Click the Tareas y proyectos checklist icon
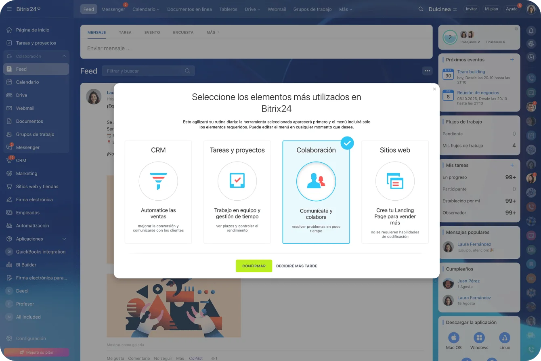Viewport: 541px width, 361px height. (x=237, y=181)
